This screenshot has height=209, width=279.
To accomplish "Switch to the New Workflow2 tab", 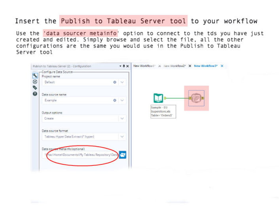I will pyautogui.click(x=174, y=66).
